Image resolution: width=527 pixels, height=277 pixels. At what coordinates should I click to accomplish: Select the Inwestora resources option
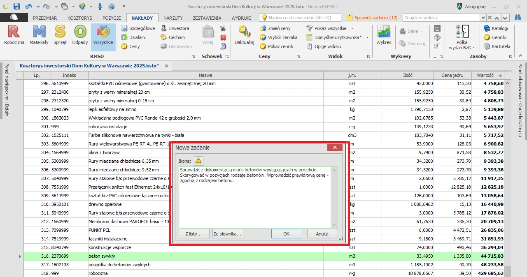pos(175,28)
